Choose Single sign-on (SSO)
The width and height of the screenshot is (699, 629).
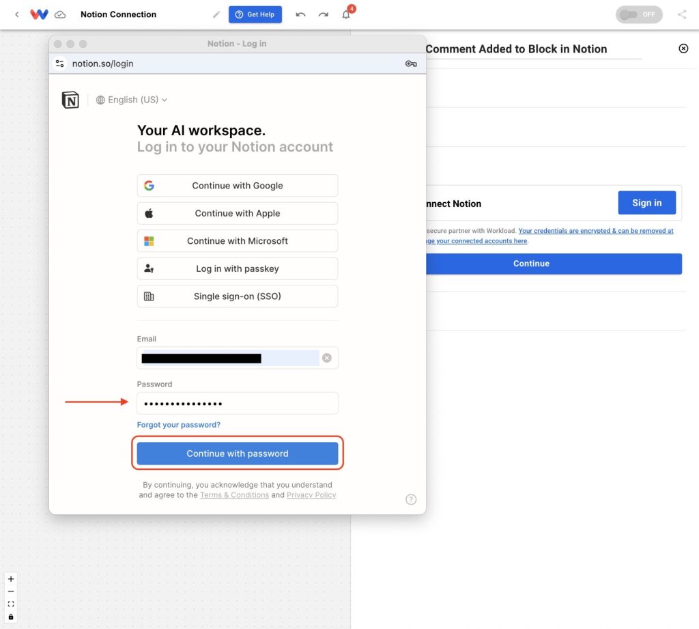237,296
